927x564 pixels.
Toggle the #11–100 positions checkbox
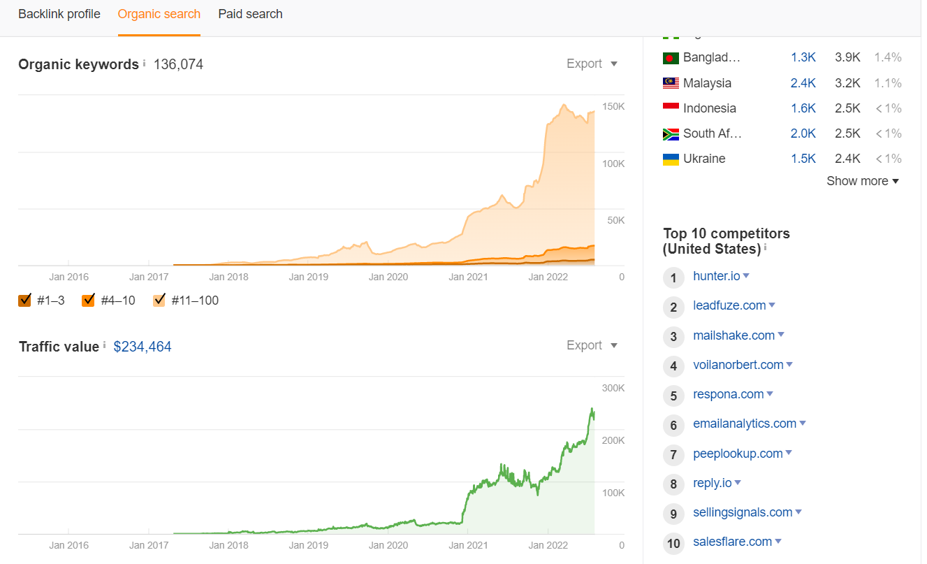point(159,301)
